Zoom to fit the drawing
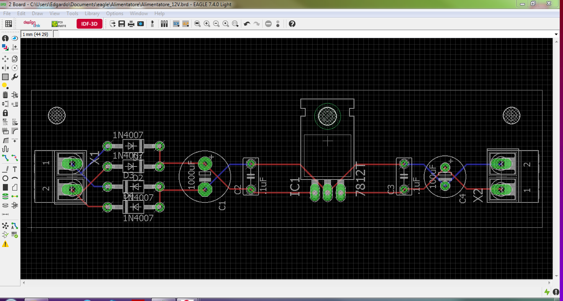 click(198, 24)
